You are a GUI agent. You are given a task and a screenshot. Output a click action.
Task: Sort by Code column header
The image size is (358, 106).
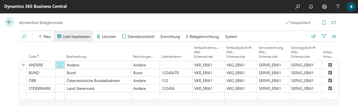click(34, 57)
